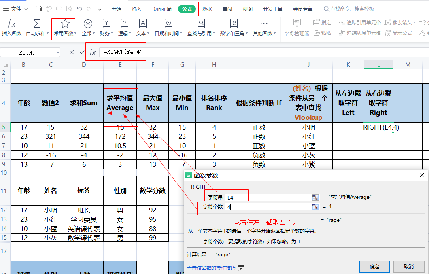This screenshot has width=429, height=274.
Task: Click Trace Dependents (追踪从属单元格)
Action: pos(360,33)
